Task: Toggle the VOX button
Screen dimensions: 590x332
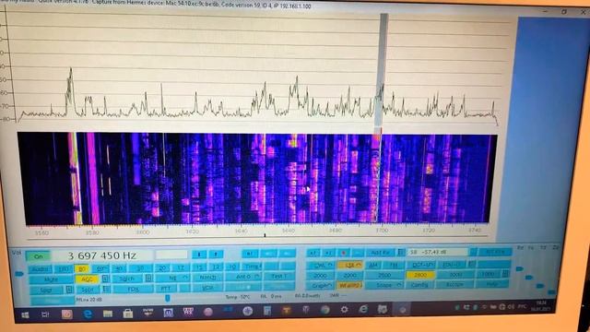Action: click(207, 288)
